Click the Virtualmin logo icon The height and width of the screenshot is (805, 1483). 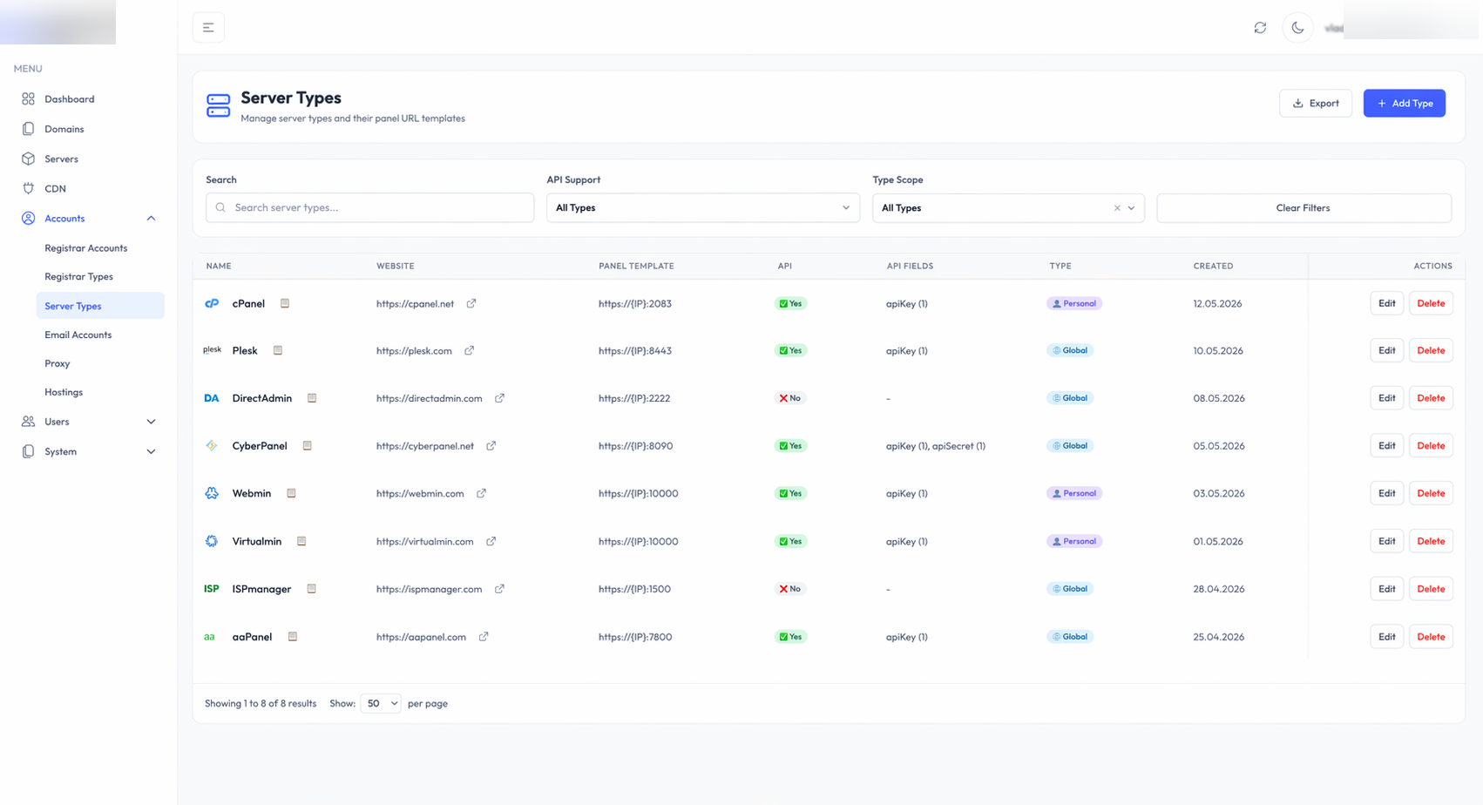[x=212, y=541]
